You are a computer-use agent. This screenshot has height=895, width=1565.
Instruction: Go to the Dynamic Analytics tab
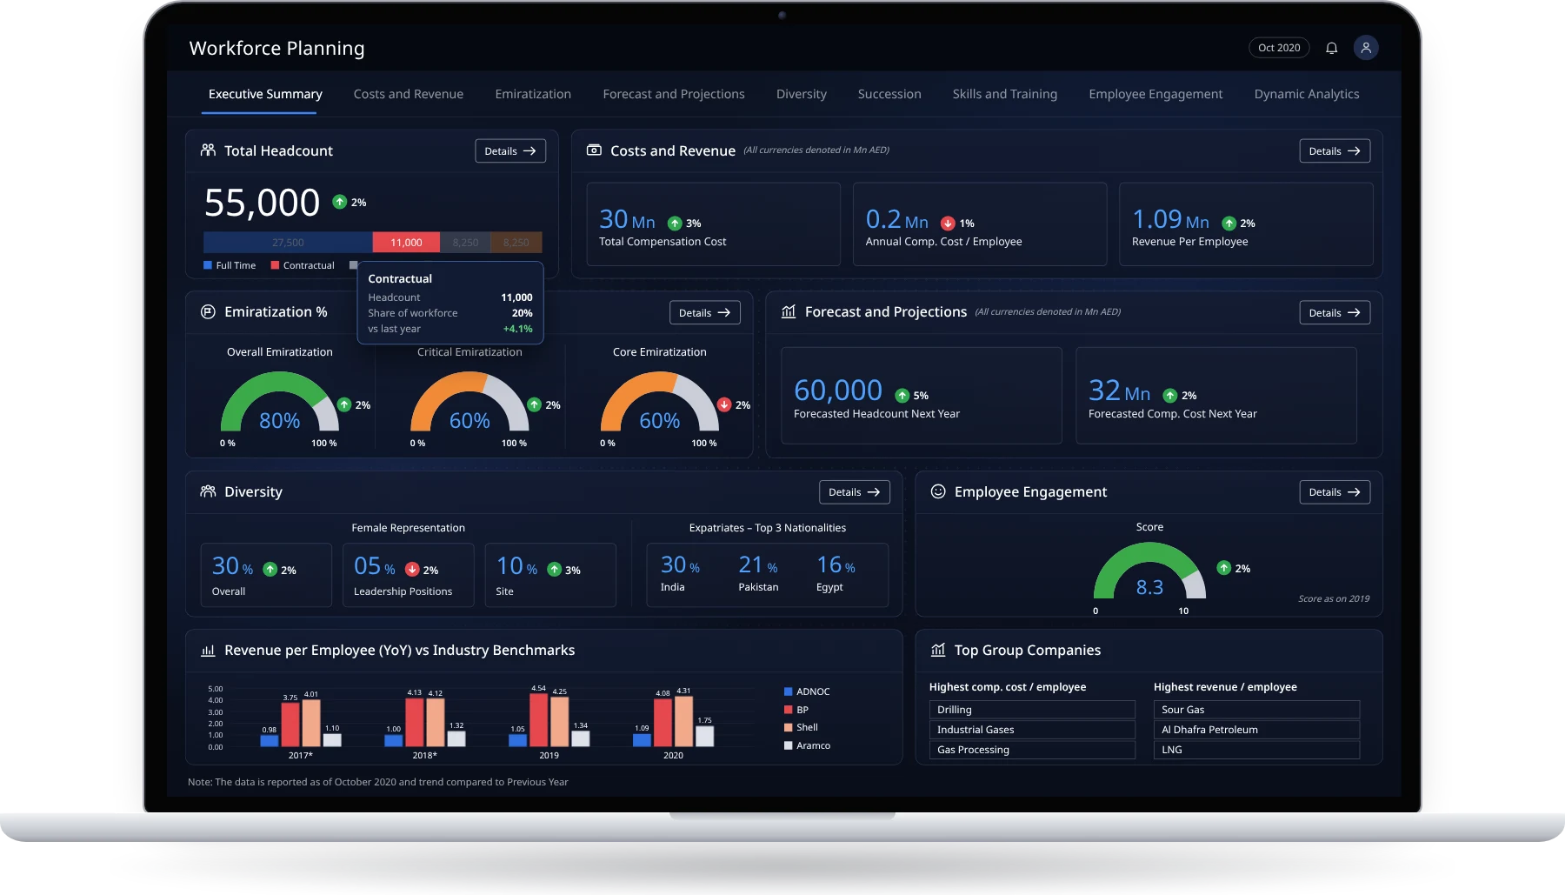[x=1307, y=94]
